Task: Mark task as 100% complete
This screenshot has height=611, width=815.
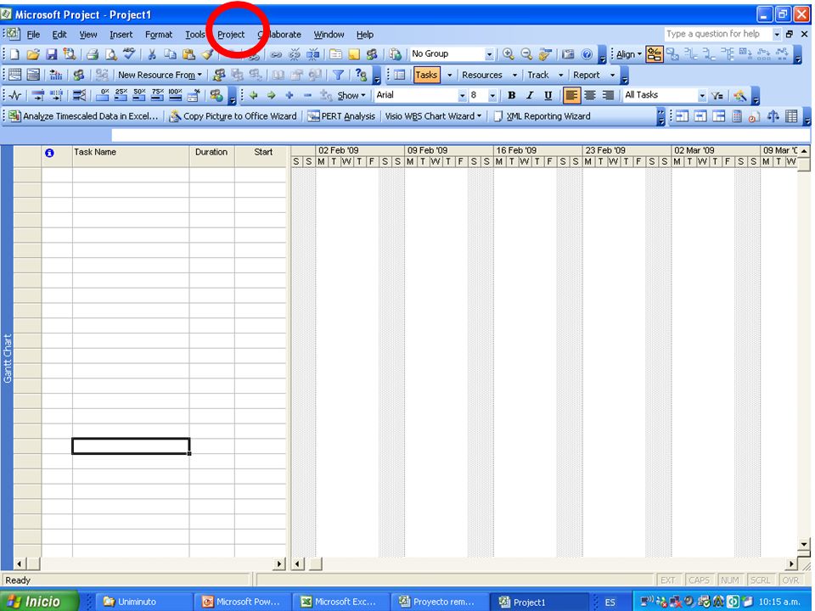Action: [175, 95]
